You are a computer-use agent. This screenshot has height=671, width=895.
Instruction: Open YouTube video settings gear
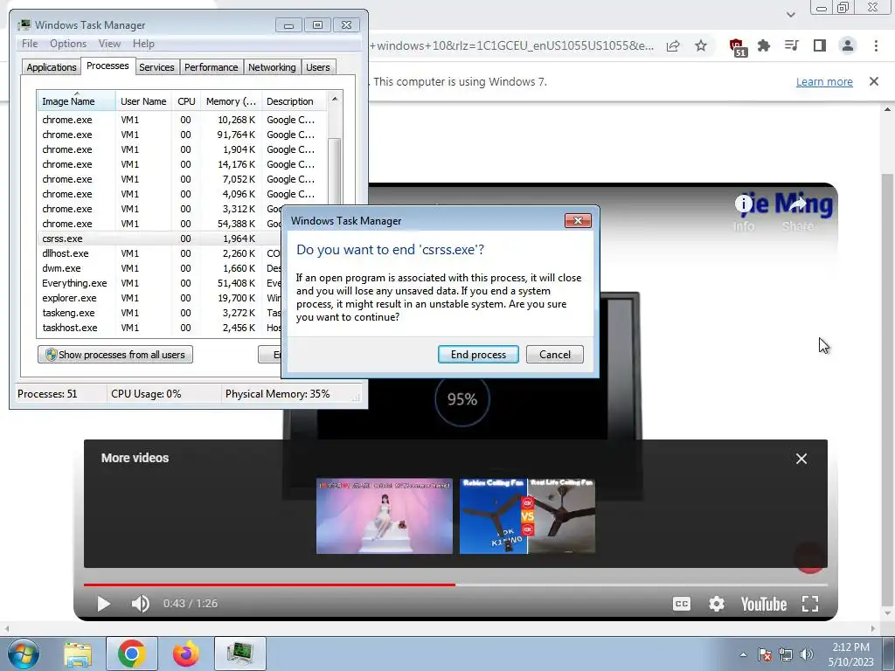click(717, 604)
